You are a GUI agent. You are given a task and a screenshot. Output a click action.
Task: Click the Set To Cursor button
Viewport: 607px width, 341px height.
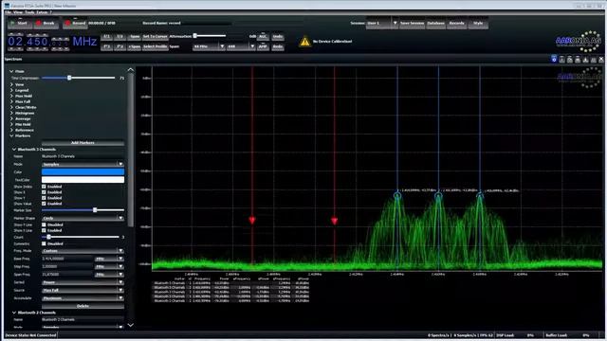[x=155, y=37]
